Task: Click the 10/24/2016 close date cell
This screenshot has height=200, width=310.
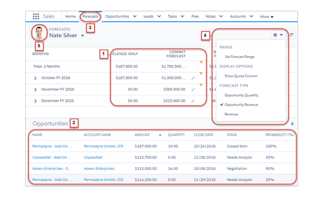Action: point(204,147)
